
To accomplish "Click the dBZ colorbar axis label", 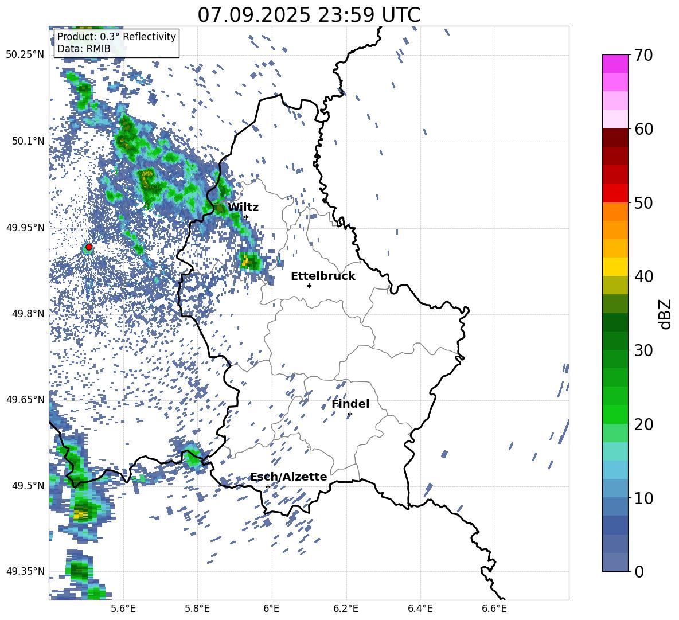I will [x=666, y=314].
